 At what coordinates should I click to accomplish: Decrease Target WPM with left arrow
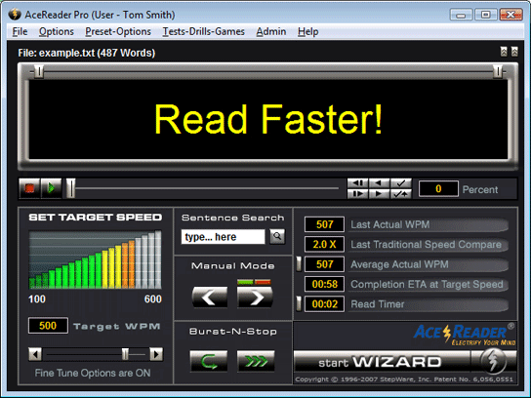(35, 354)
